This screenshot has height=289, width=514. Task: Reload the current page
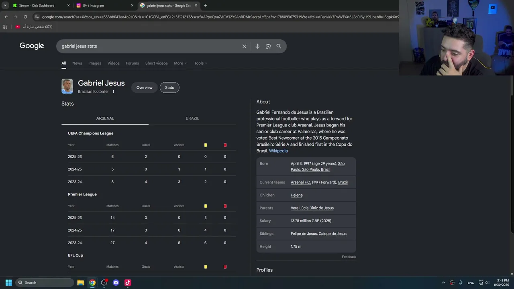point(25,17)
